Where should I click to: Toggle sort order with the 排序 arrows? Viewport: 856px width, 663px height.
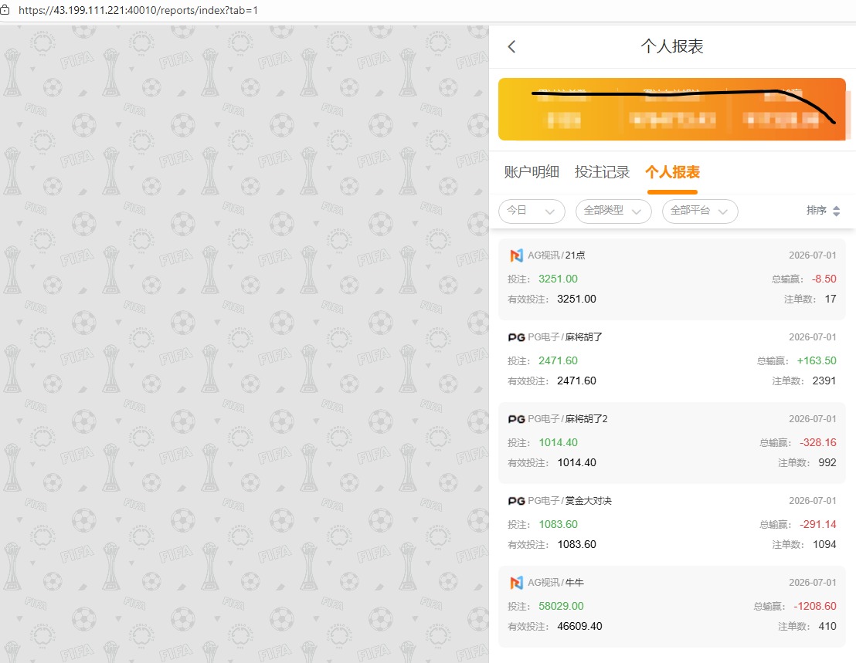pyautogui.click(x=837, y=211)
